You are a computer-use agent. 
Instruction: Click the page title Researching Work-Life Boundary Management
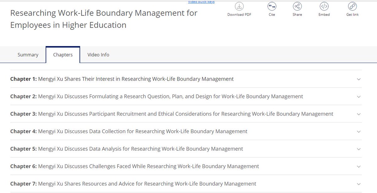pos(104,19)
